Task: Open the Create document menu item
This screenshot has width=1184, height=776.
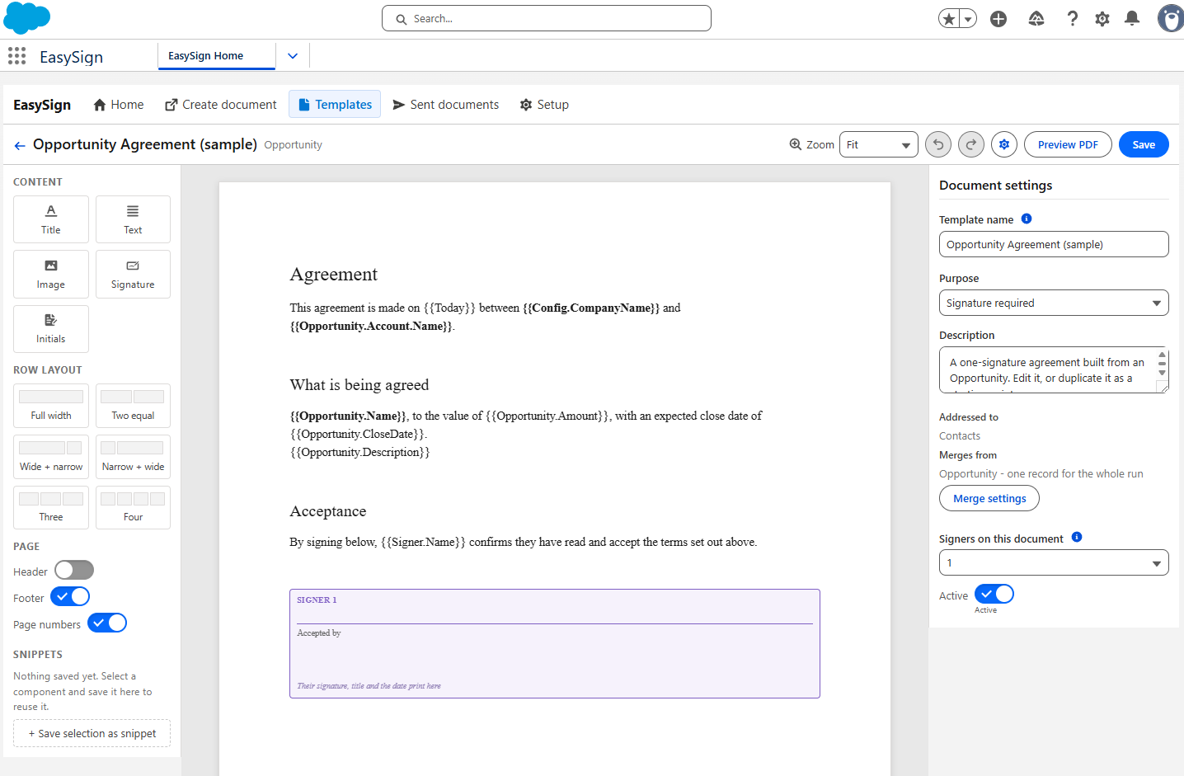Action: [221, 105]
